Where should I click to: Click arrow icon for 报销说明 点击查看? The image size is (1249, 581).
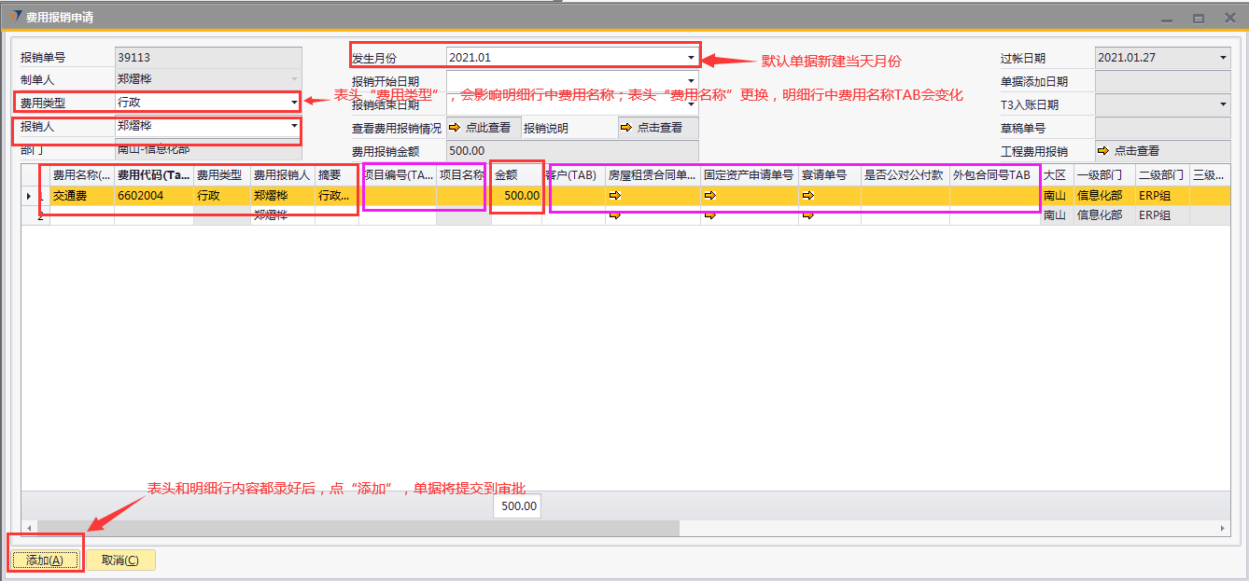pyautogui.click(x=625, y=128)
